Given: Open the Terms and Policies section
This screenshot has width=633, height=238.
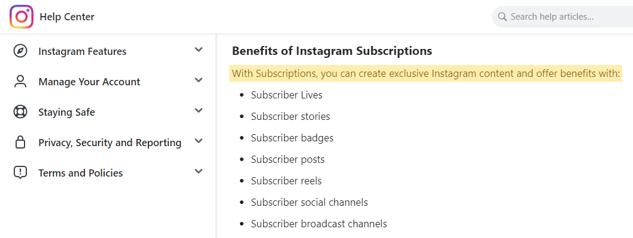Looking at the screenshot, I should 80,173.
